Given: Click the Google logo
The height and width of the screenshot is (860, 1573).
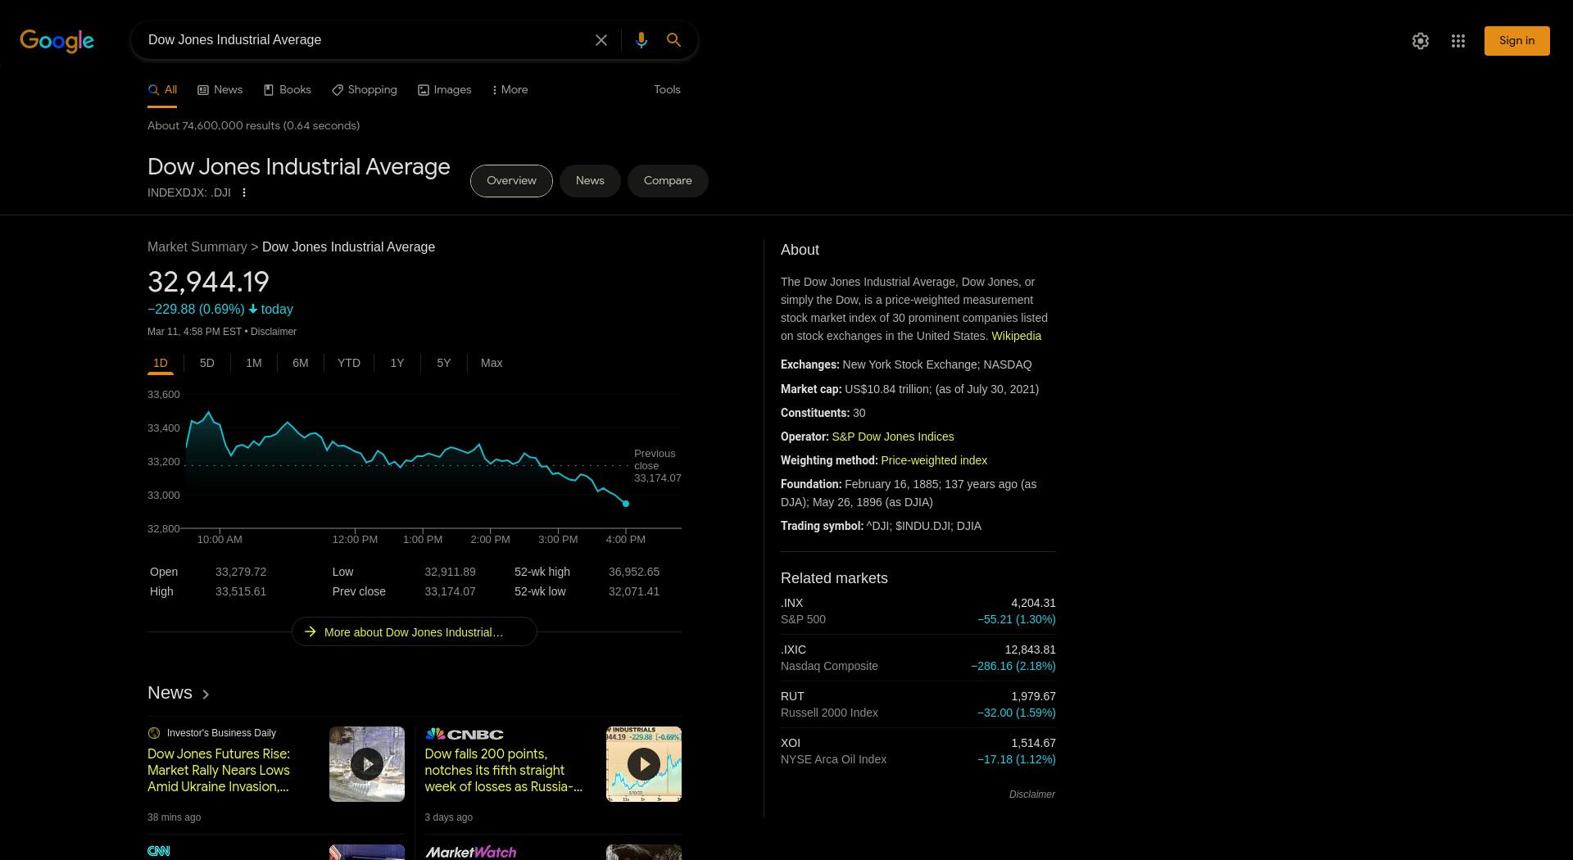Looking at the screenshot, I should (x=57, y=40).
